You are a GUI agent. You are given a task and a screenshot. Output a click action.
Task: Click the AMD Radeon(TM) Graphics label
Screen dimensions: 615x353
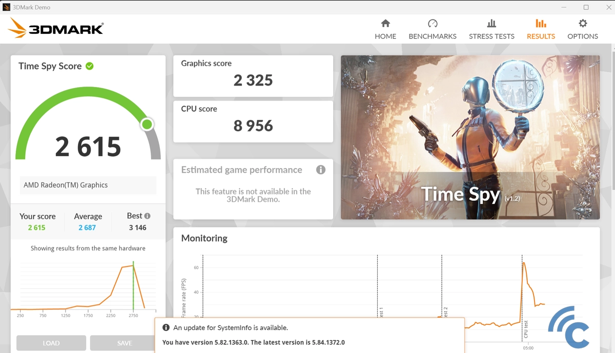click(x=66, y=185)
